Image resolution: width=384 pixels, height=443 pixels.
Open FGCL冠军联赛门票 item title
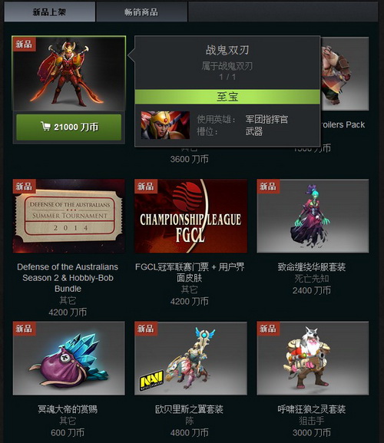[190, 273]
